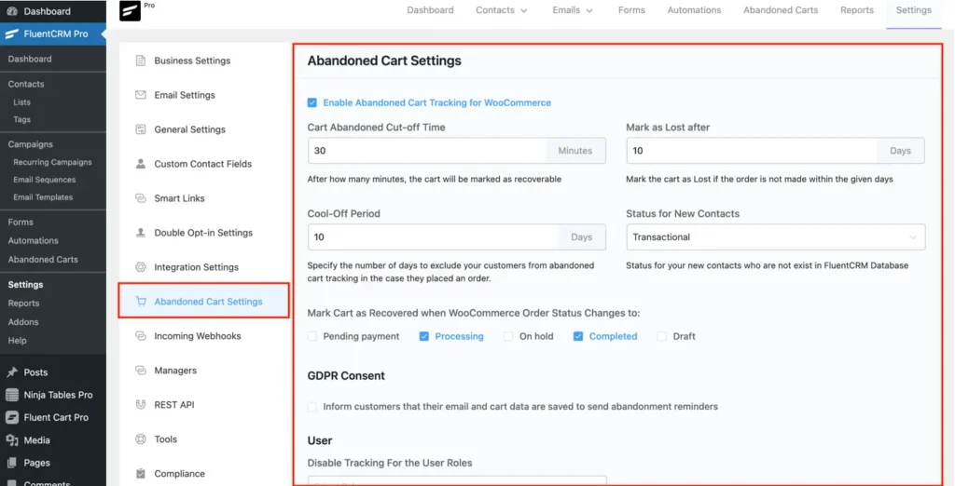The image size is (955, 486).
Task: Open the Dashboard tab in top navigation
Action: [430, 10]
